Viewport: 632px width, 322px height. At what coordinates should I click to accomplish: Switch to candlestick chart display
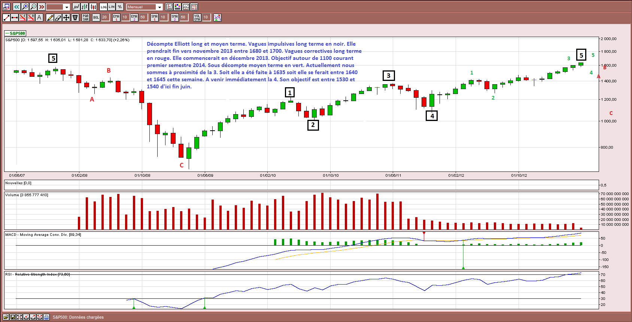tap(93, 7)
